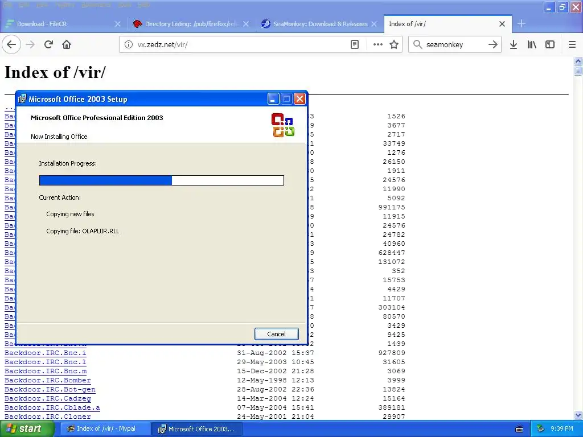Click the forward navigation arrow
Viewport: 583px width, 437px height.
(x=30, y=44)
